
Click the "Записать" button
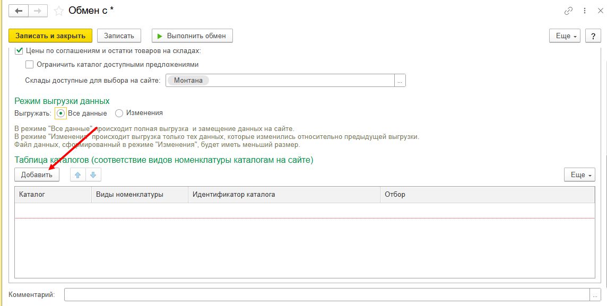click(x=119, y=36)
